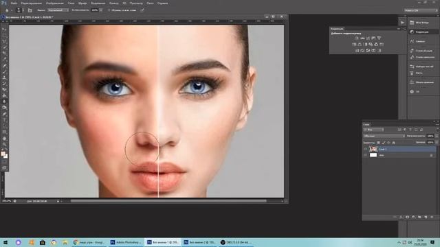Toggle visibility of layer Слой 1
This screenshot has height=247, width=440.
(x=365, y=150)
